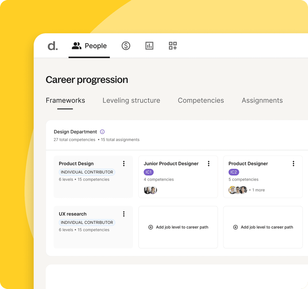Open the compensation dollar icon

click(x=126, y=46)
